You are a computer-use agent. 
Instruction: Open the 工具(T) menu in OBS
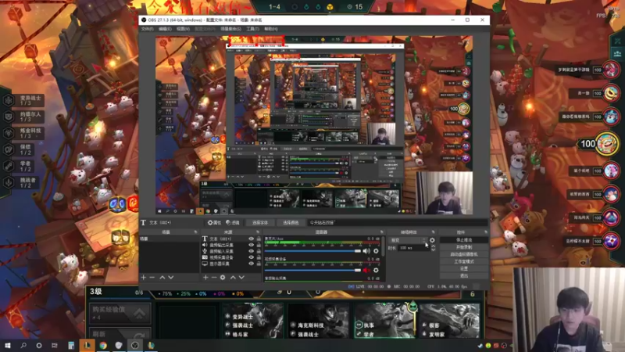pos(252,29)
